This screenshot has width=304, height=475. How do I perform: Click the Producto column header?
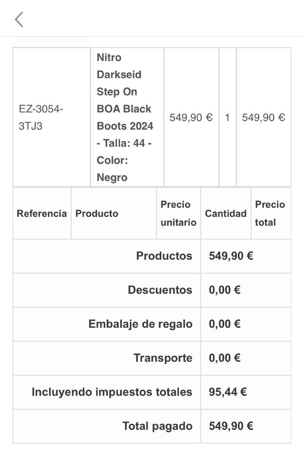tap(96, 213)
